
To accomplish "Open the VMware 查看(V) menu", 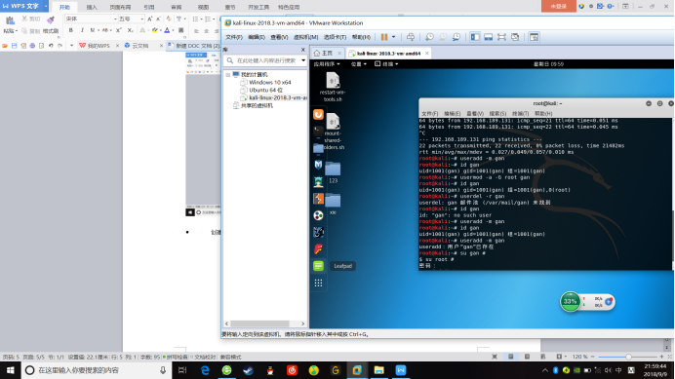I will [279, 37].
